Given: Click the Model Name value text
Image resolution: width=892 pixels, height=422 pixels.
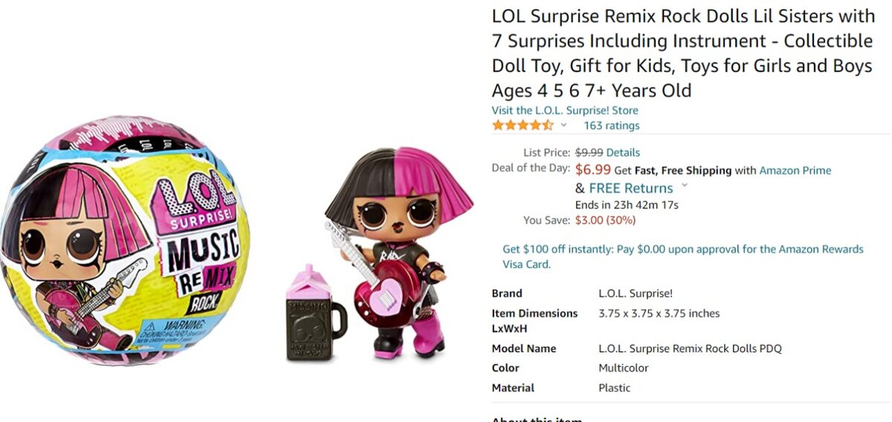Looking at the screenshot, I should 690,348.
